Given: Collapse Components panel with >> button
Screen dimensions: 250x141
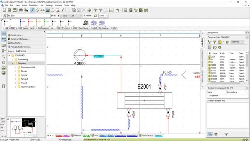Looking at the screenshot, I should click(247, 33).
